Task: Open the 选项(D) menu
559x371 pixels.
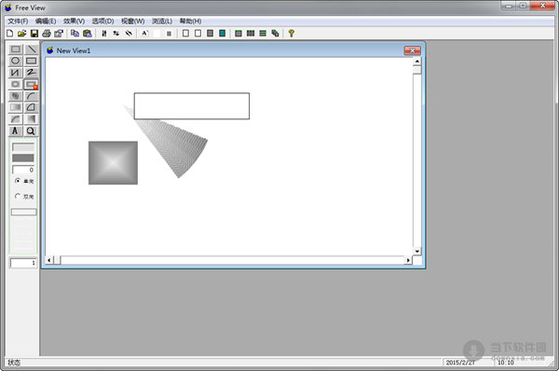Action: 103,21
